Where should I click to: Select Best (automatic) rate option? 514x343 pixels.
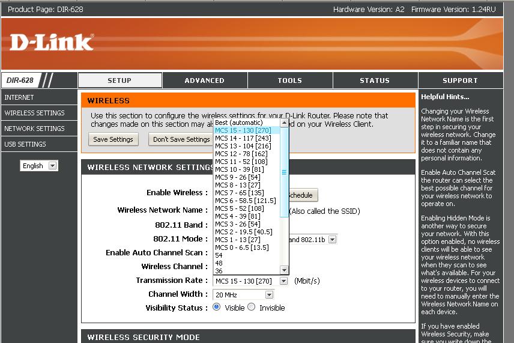[x=247, y=123]
